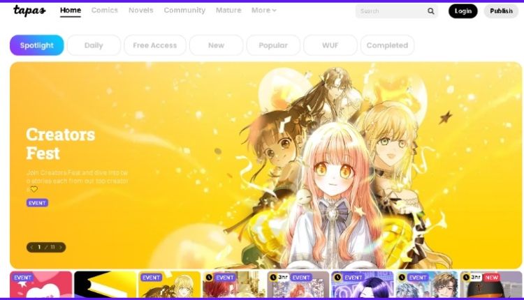The width and height of the screenshot is (524, 300).
Task: Select the Popular filter tab
Action: coord(273,45)
